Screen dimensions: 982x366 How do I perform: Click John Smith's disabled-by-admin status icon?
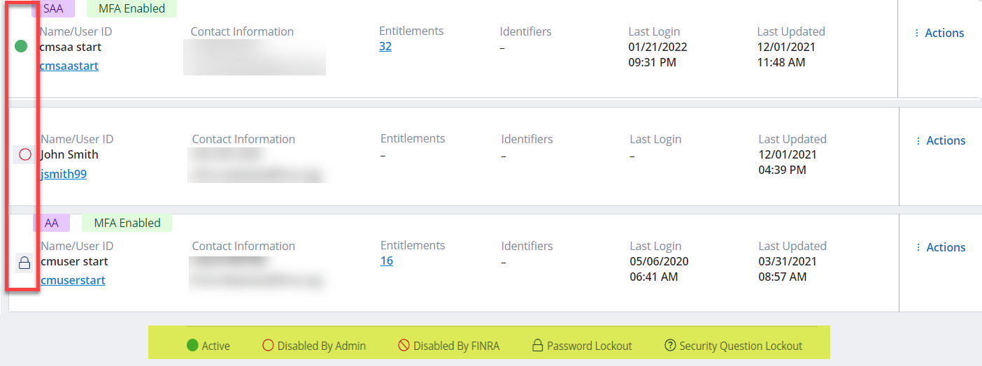(x=25, y=154)
